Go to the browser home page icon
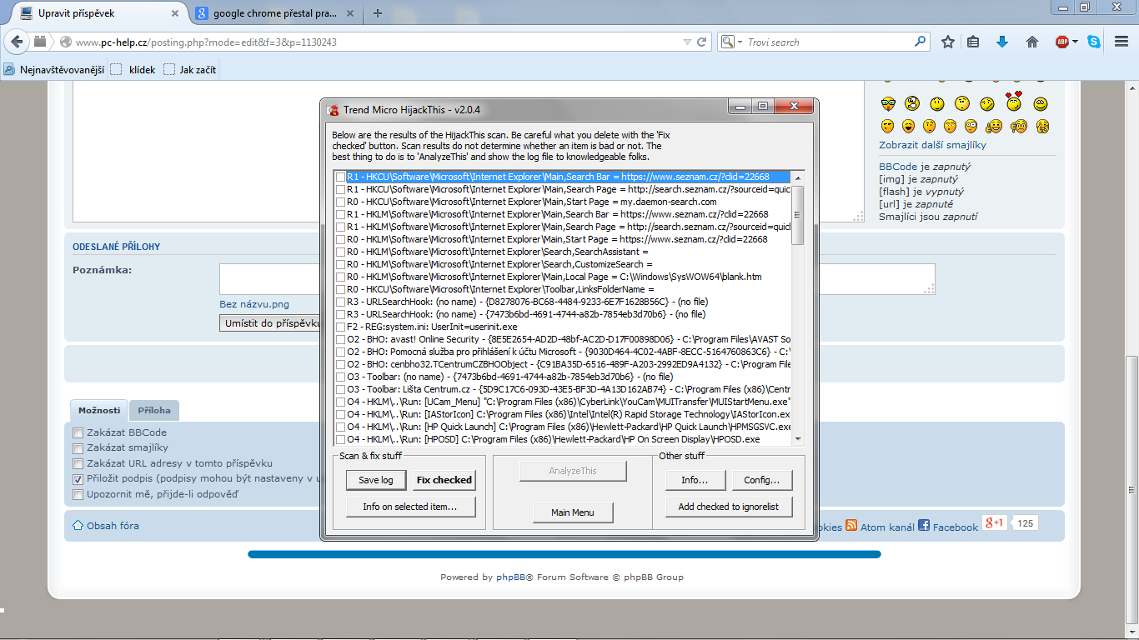Viewport: 1139px width, 640px height. pyautogui.click(x=1032, y=42)
